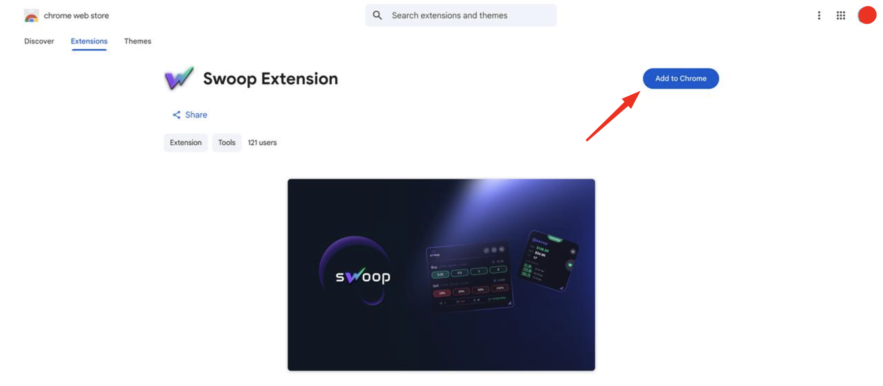Open the Google apps grid launcher
The image size is (883, 386).
click(x=840, y=16)
